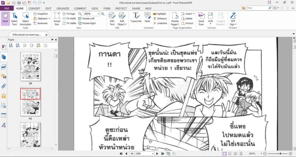The width and height of the screenshot is (296, 157).
Task: Rotate the view right
Action: (87, 23)
